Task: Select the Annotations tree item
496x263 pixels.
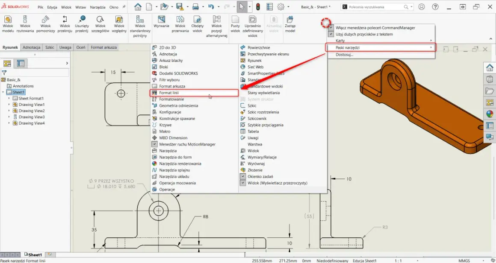Action: click(x=23, y=86)
